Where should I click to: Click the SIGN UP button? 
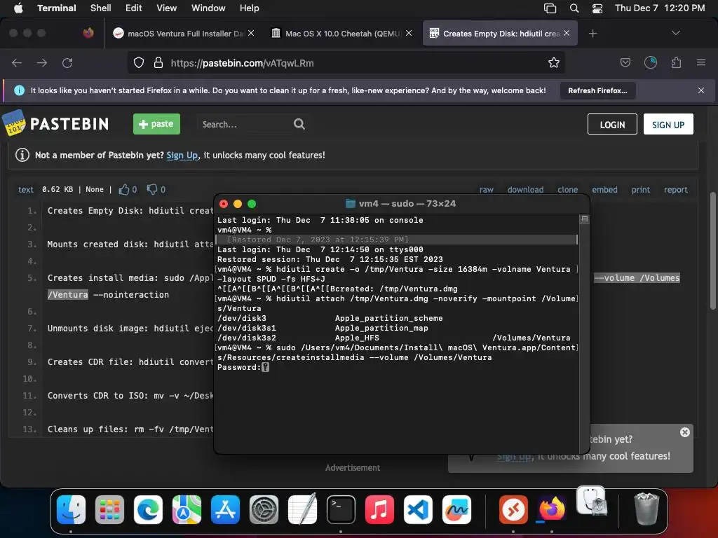[x=668, y=125]
